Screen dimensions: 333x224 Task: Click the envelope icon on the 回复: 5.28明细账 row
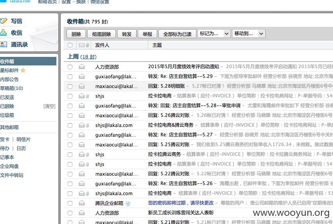pos(82,86)
